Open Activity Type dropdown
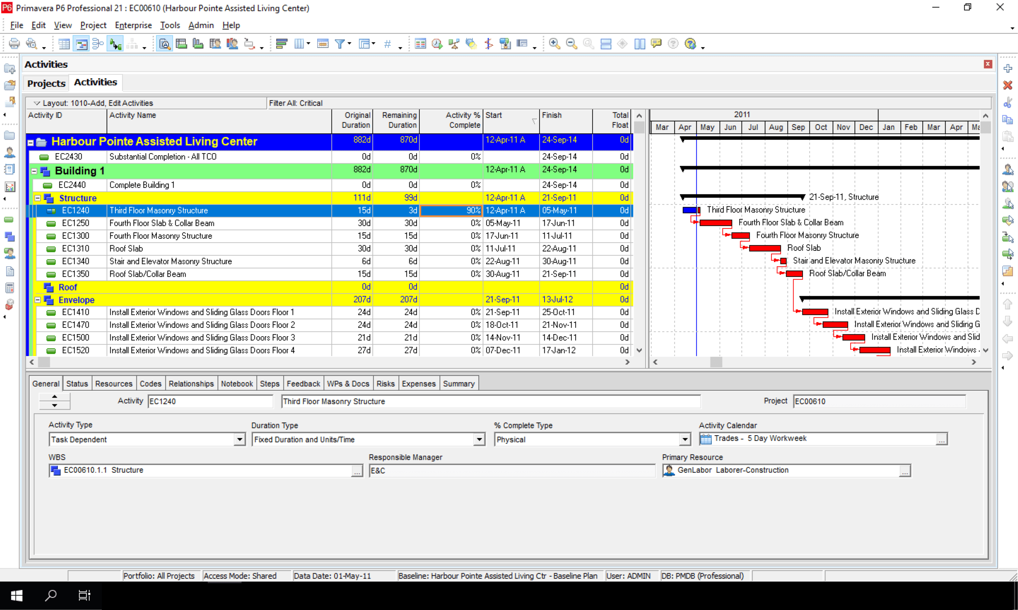The width and height of the screenshot is (1018, 610). click(240, 439)
